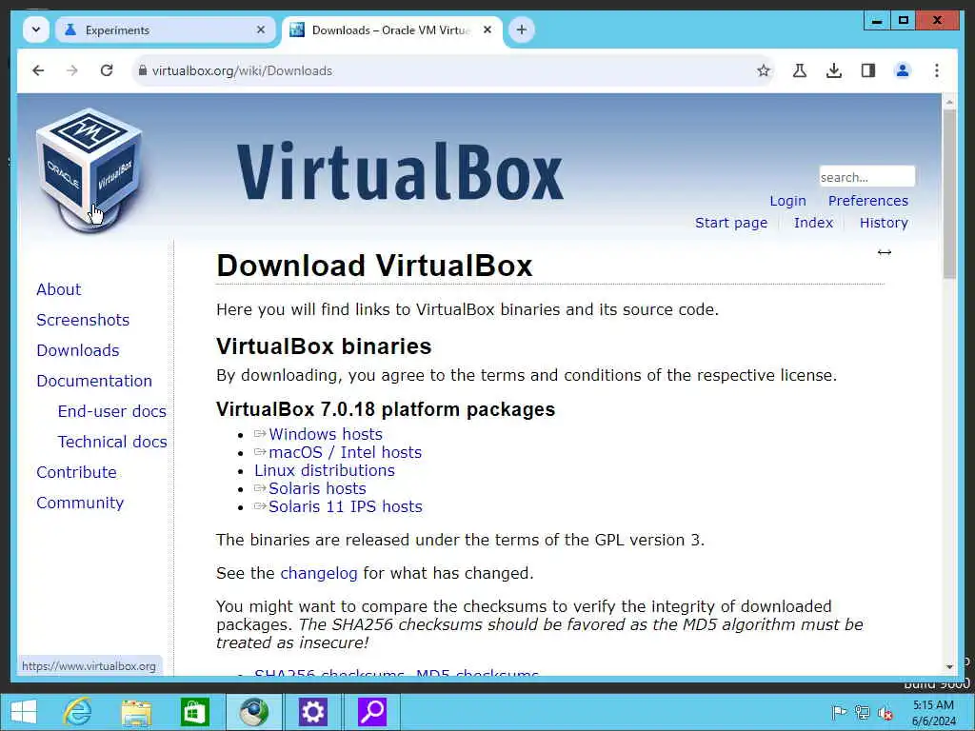Click the scrollbar down arrow
Viewport: 975px width, 731px height.
[x=949, y=667]
